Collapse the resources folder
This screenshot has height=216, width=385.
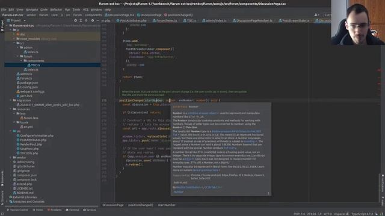pyautogui.click(x=11, y=109)
